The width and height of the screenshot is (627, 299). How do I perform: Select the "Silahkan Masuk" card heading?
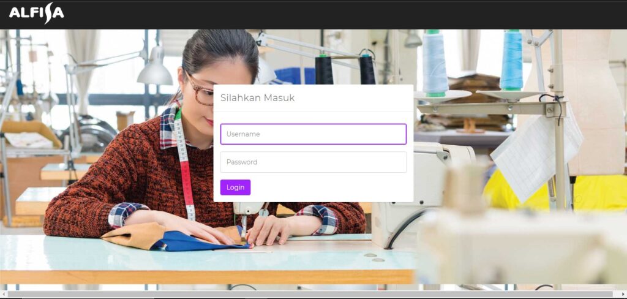[258, 98]
